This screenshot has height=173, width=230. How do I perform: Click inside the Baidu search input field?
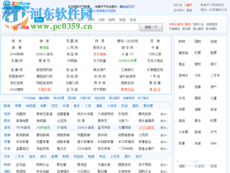[x=86, y=27]
